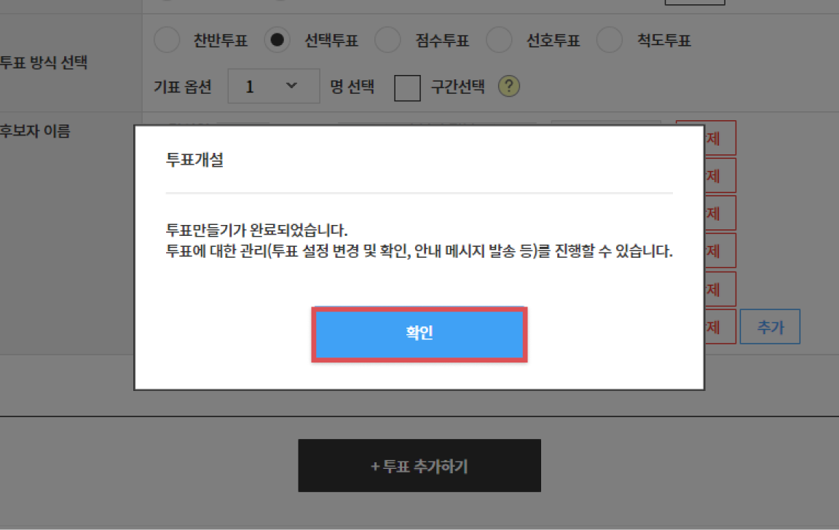Click the fourth red 삭제 button
The height and width of the screenshot is (530, 839).
(x=720, y=251)
